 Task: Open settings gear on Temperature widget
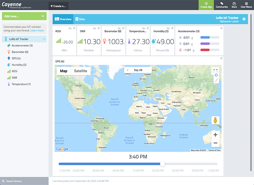[x=148, y=28]
